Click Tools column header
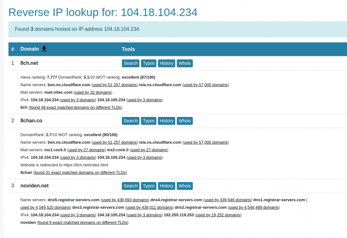This screenshot has height=238, width=347. tap(128, 49)
